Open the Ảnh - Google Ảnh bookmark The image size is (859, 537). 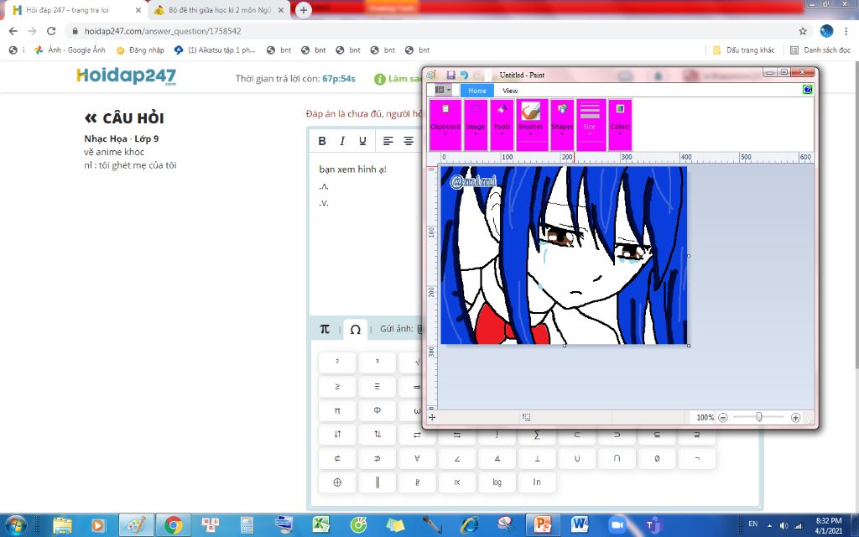pos(70,50)
